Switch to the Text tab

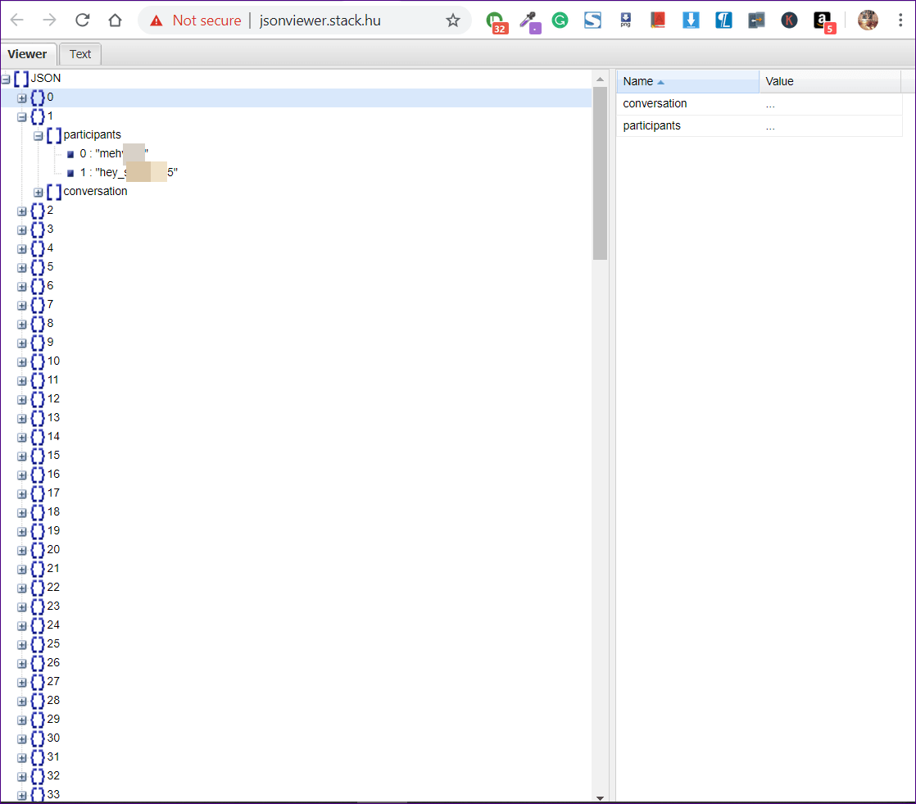[x=80, y=54]
